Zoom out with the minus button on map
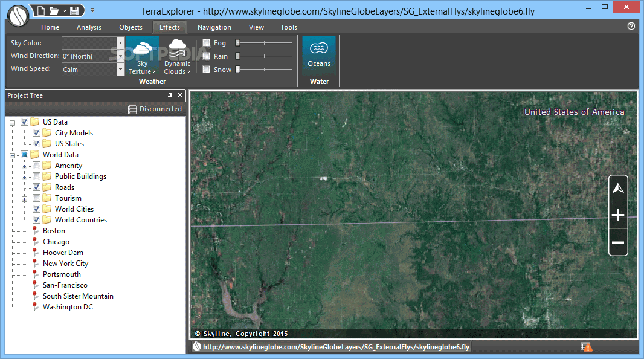This screenshot has height=359, width=644. tap(617, 242)
